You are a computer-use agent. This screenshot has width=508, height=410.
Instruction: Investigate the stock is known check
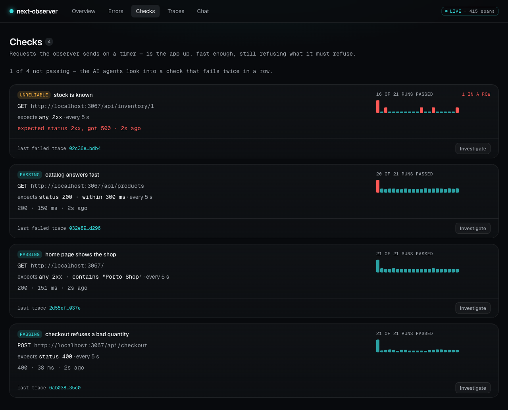(x=473, y=148)
